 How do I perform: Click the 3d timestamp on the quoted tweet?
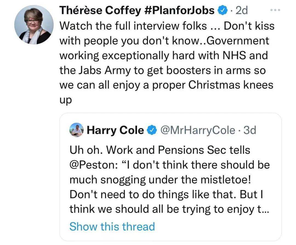249,130
